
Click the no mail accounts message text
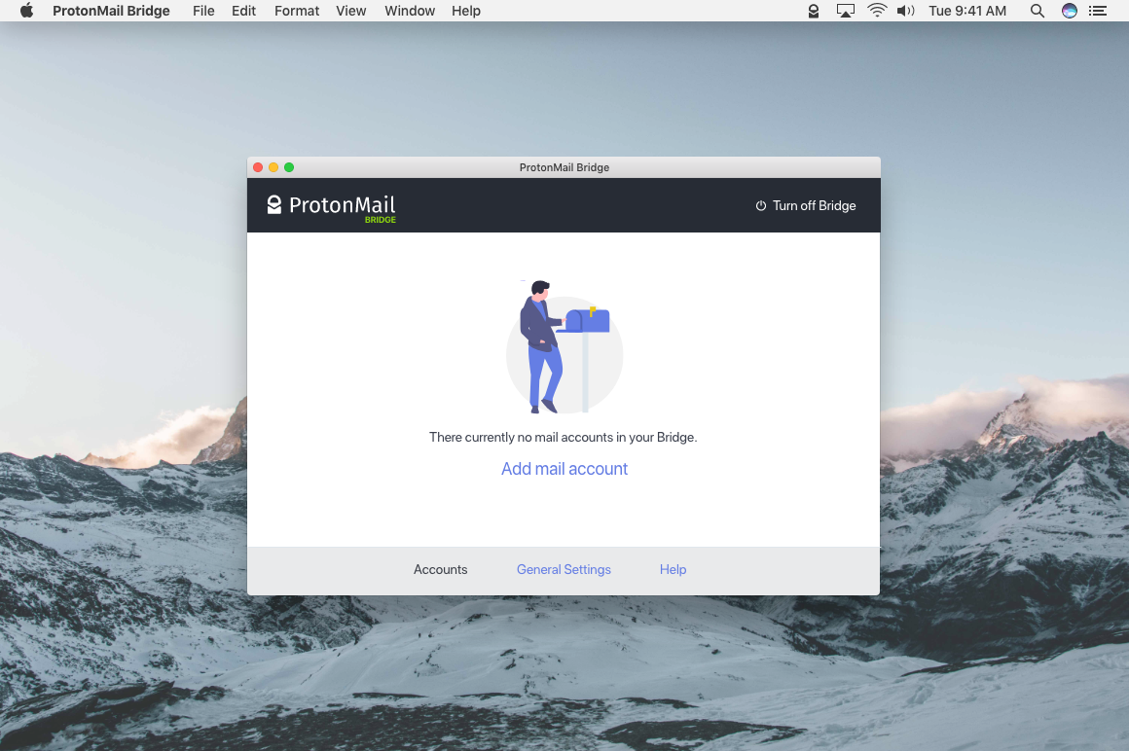[x=564, y=438]
